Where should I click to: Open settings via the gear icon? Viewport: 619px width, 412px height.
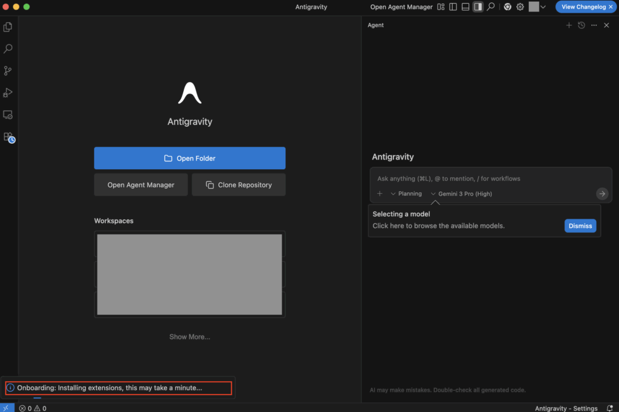pyautogui.click(x=520, y=7)
